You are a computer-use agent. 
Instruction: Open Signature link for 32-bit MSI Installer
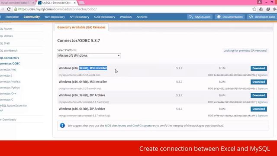click(x=263, y=75)
